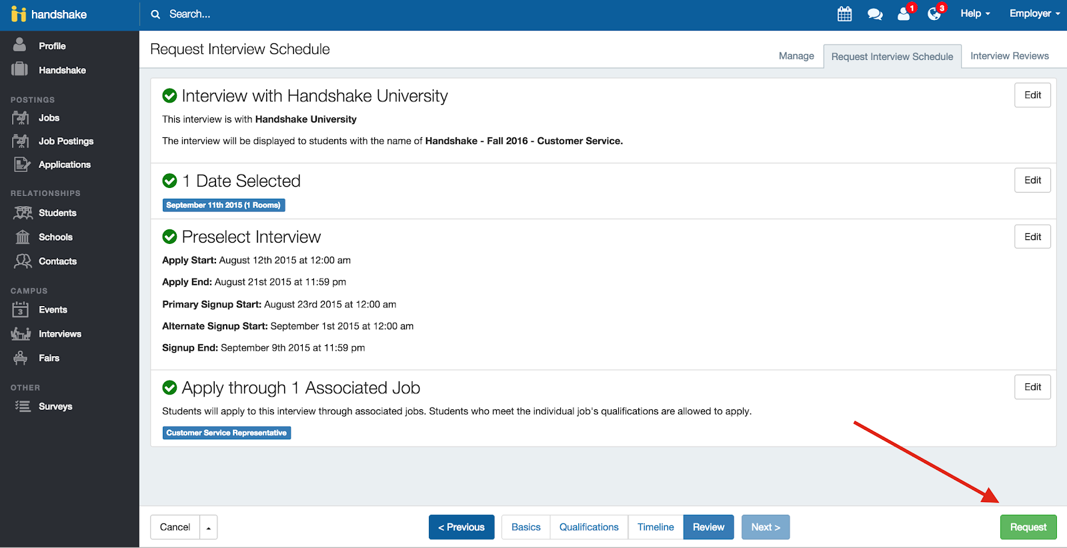Click the green Request button
The height and width of the screenshot is (548, 1067).
pos(1028,527)
